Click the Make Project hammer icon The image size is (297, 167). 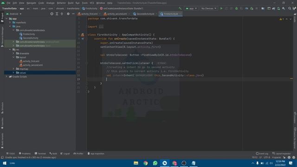pyautogui.click(x=180, y=8)
